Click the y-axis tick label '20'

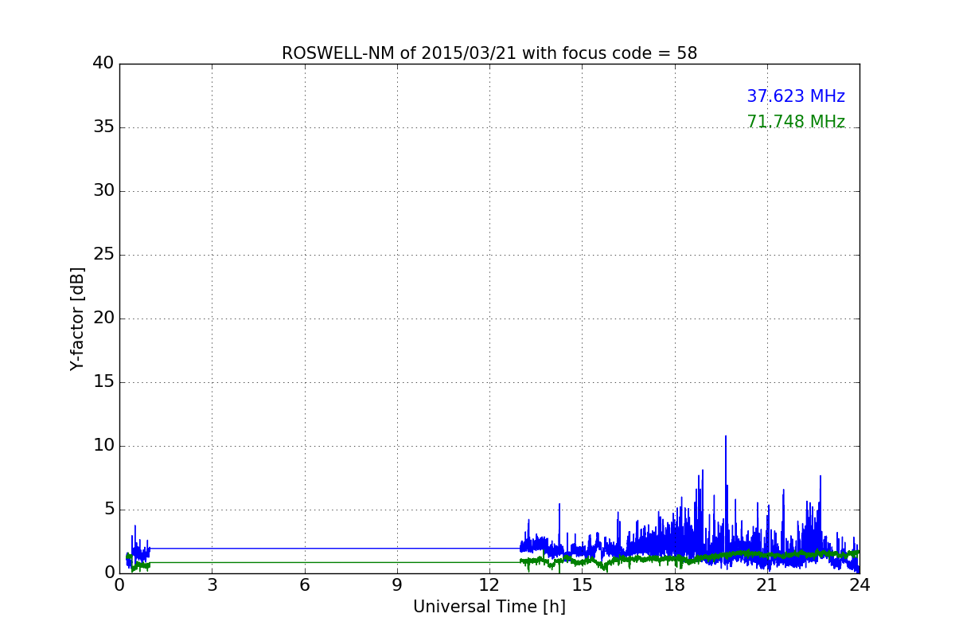pyautogui.click(x=103, y=318)
